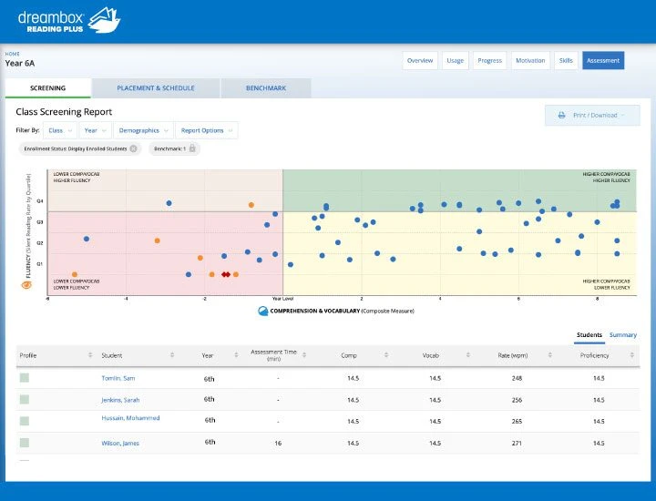This screenshot has width=656, height=501.
Task: Open the Summary view tab
Action: [623, 335]
